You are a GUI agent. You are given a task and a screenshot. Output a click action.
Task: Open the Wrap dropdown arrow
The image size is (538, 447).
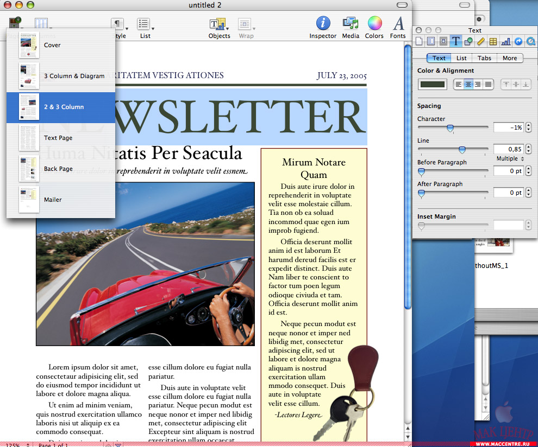(x=254, y=29)
